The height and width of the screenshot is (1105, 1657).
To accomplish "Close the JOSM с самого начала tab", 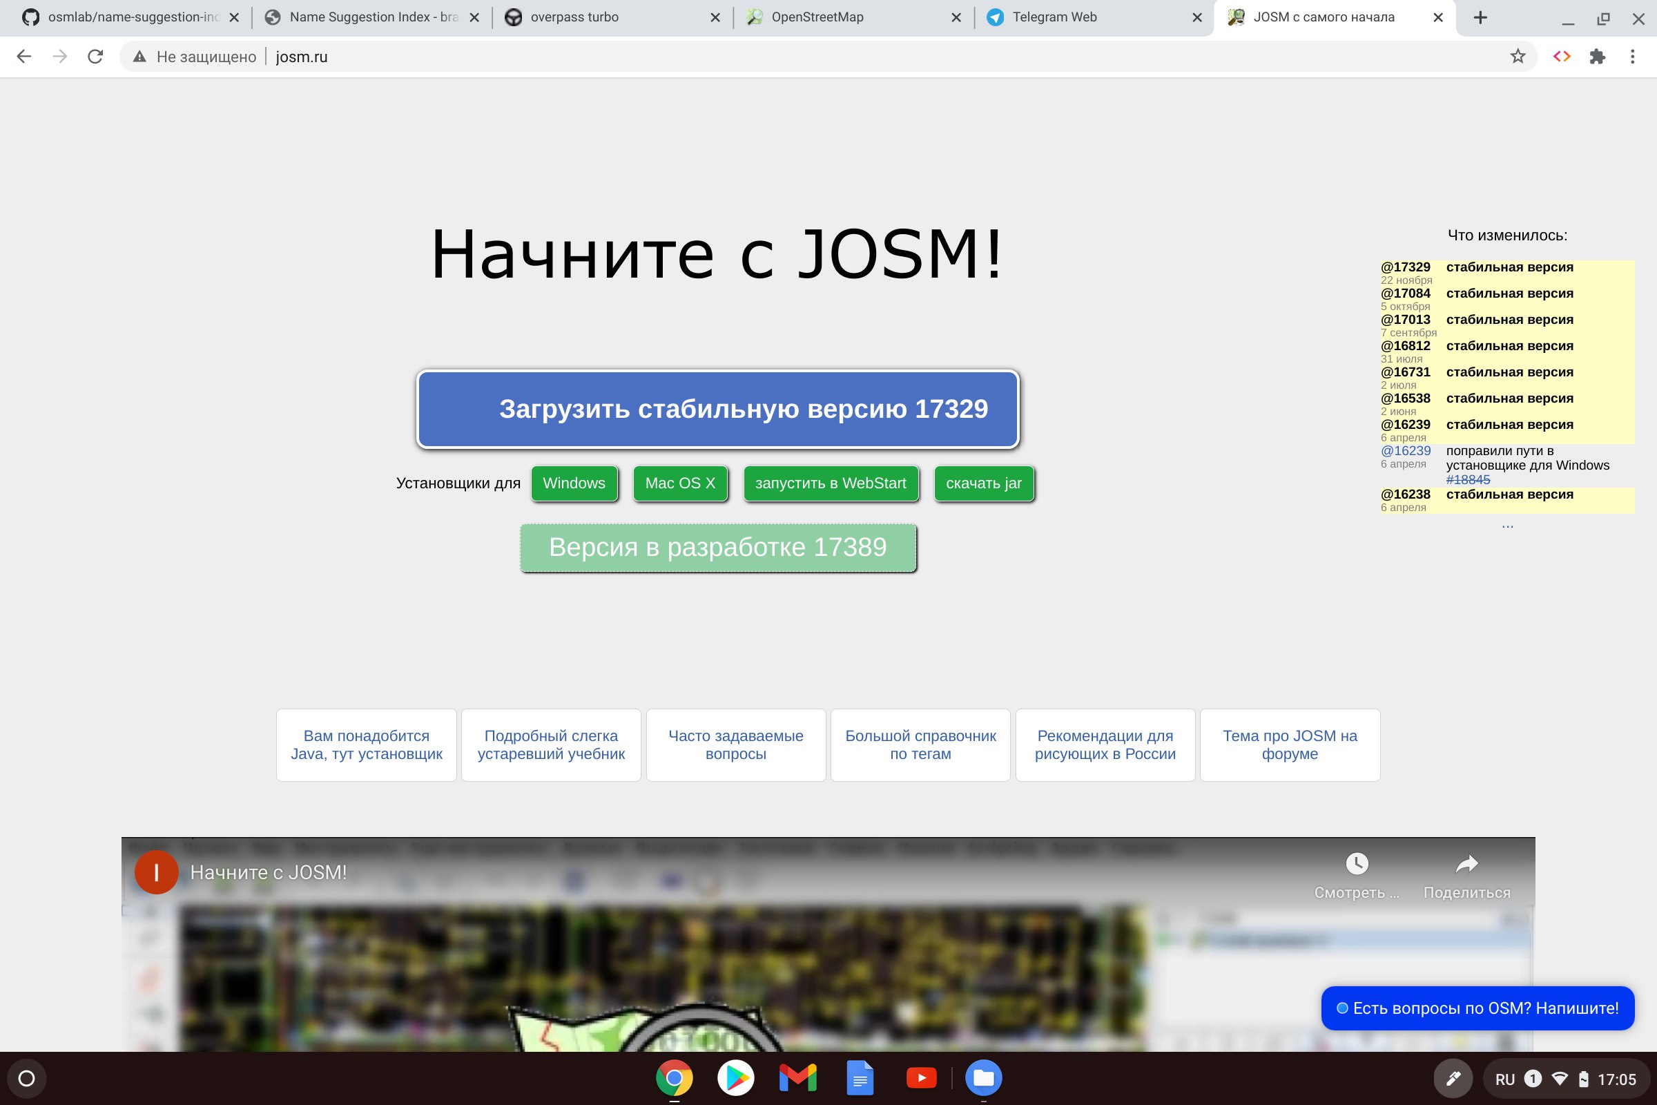I will (1438, 18).
